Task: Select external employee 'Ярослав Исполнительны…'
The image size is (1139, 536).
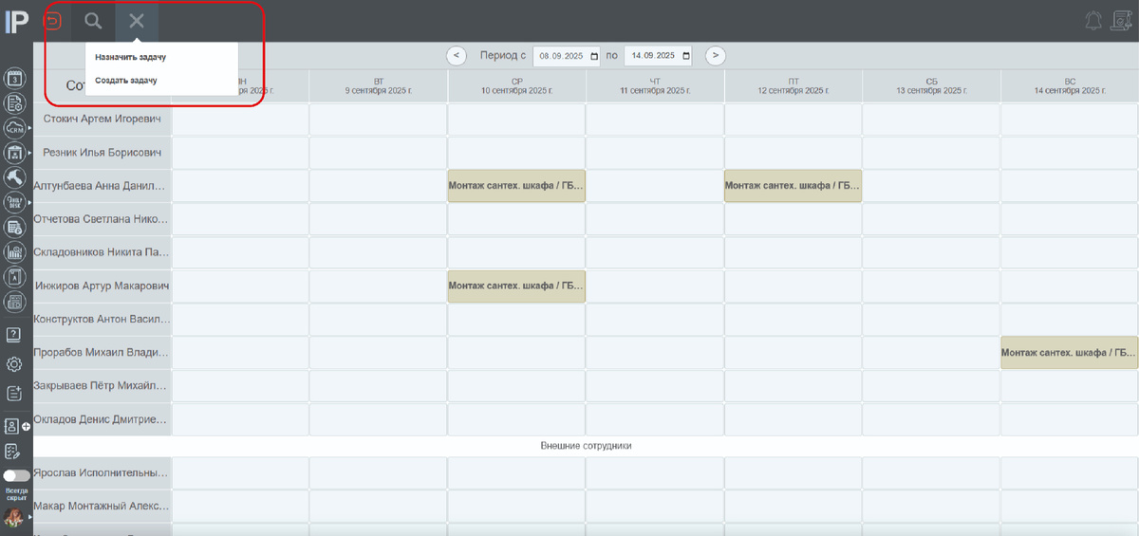Action: [102, 472]
